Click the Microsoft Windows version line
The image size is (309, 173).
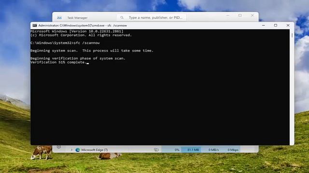77,31
